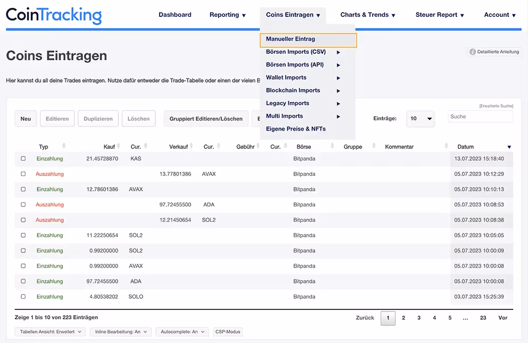Open Börsen Imports (API) submenu
Viewport: 528px width, 343px height.
pyautogui.click(x=303, y=65)
